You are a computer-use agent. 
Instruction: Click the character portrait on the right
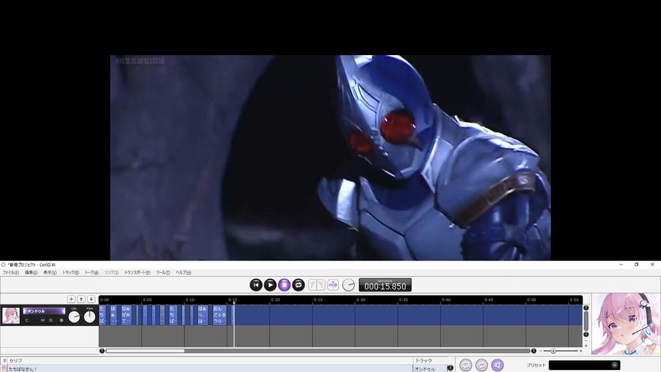[626, 324]
